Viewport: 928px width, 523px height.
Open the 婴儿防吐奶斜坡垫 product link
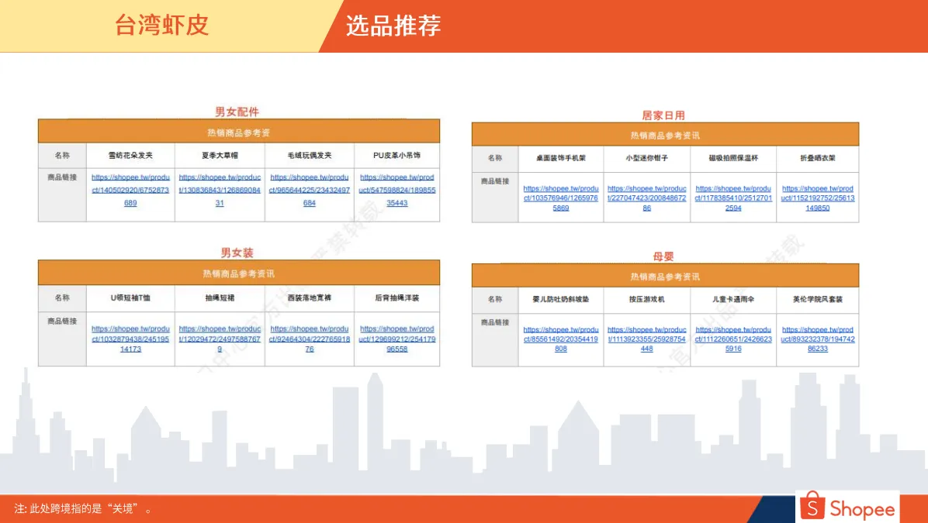click(561, 337)
